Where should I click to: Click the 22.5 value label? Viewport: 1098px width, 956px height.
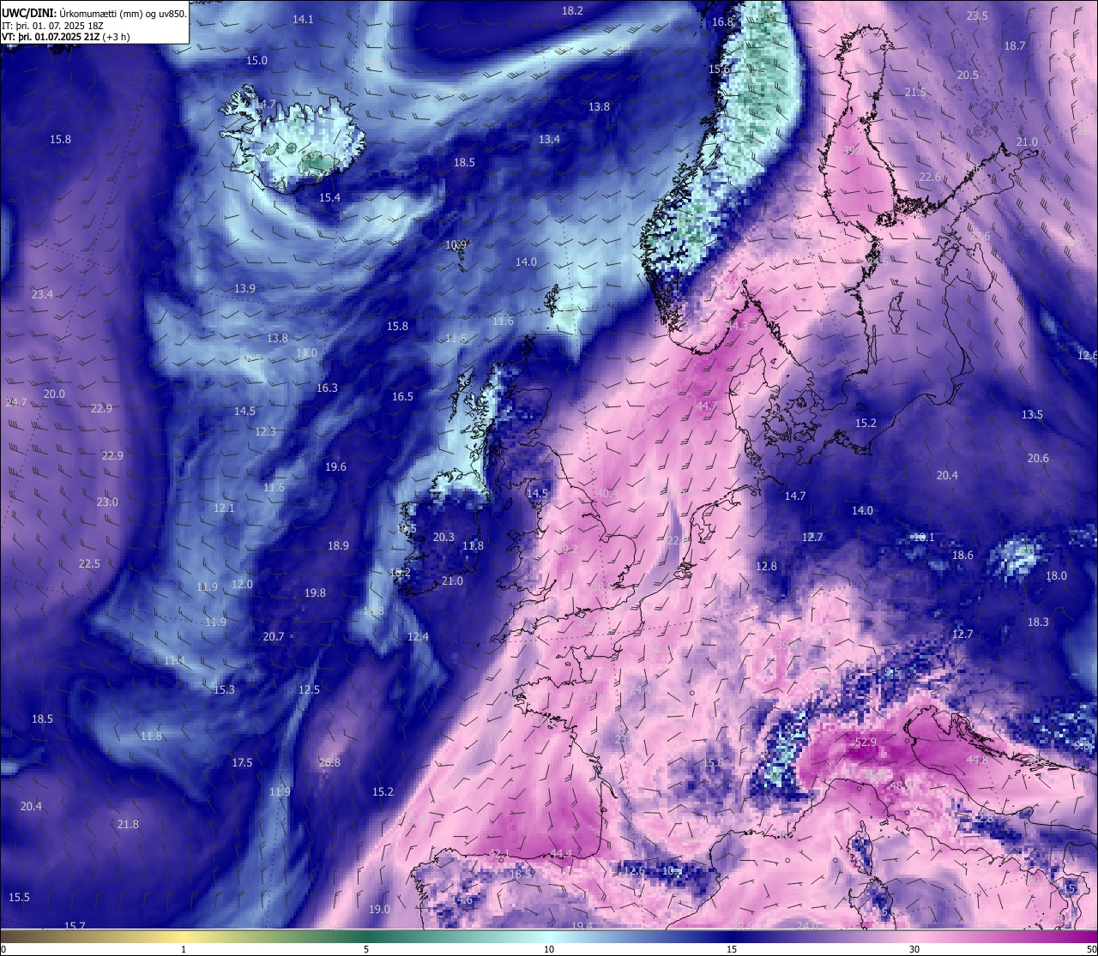[x=89, y=563]
